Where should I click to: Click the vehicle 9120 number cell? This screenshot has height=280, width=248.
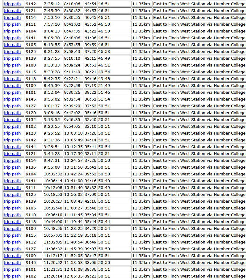click(x=33, y=113)
